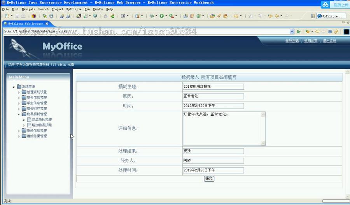Click the New Java Package icon
Screen dimensions: 350x205
[x=192, y=16]
